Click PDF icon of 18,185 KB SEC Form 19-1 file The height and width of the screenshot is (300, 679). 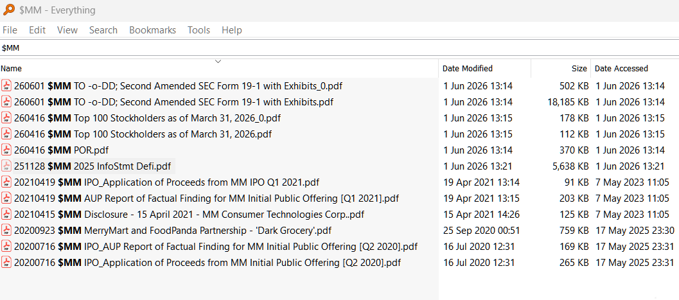pyautogui.click(x=6, y=101)
